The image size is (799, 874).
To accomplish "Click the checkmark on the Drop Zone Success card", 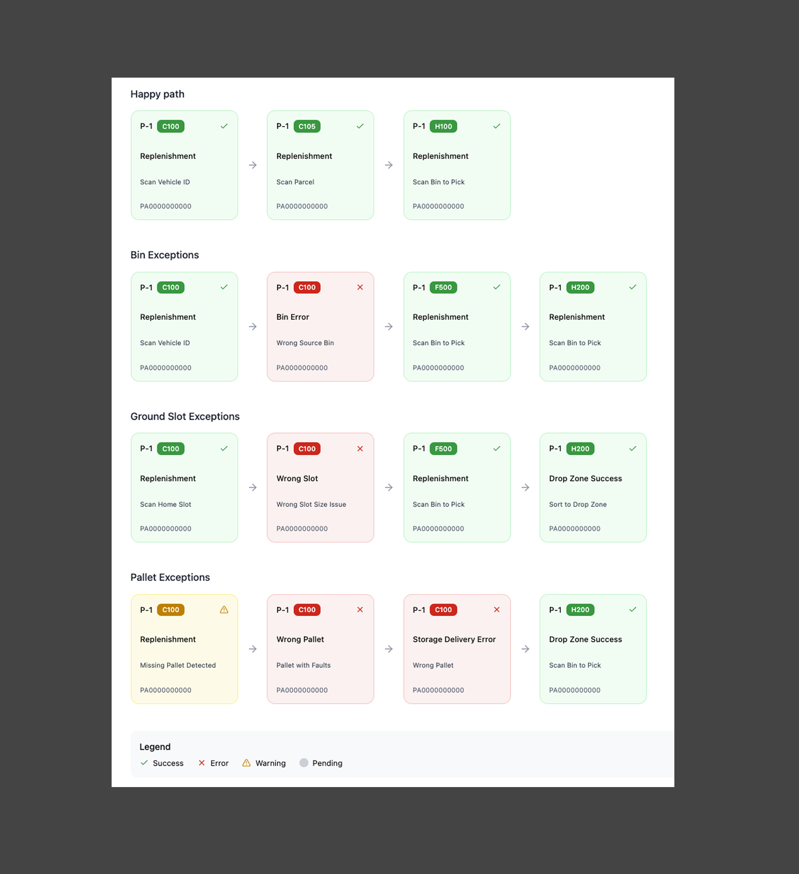I will (633, 449).
